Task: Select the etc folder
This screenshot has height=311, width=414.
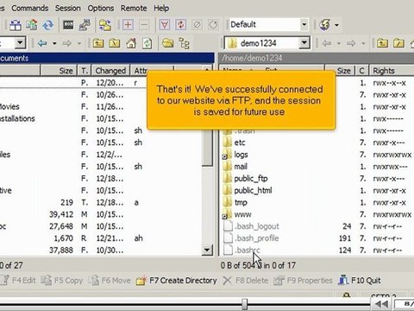Action: point(235,143)
